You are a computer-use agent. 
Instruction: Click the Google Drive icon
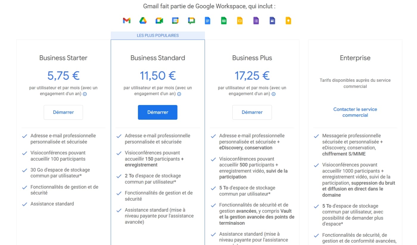tap(143, 21)
